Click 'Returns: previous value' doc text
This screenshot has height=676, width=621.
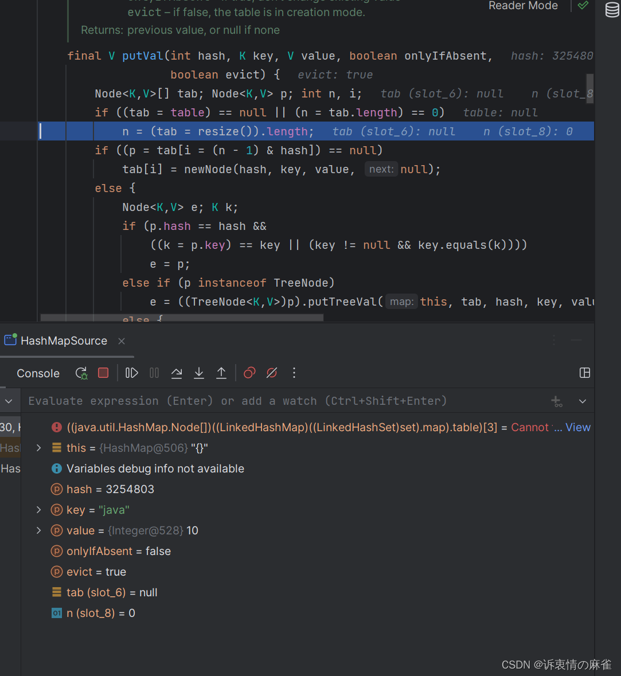pyautogui.click(x=180, y=30)
